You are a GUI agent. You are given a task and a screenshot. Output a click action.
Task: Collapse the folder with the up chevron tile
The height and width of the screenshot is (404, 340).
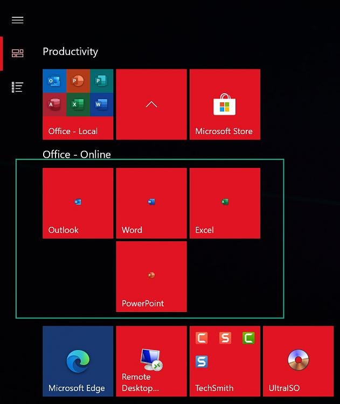click(x=151, y=105)
